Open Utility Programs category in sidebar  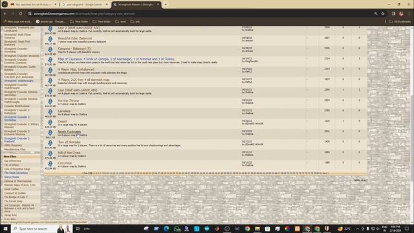tap(13, 145)
